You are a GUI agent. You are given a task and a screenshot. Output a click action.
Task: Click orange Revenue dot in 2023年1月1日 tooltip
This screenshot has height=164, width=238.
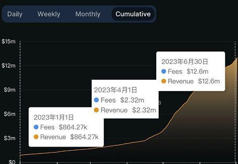(x=36, y=137)
